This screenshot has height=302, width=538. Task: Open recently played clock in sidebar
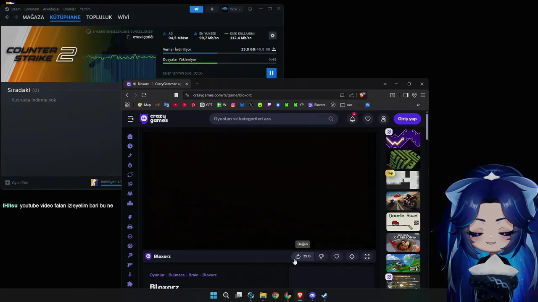click(x=130, y=146)
